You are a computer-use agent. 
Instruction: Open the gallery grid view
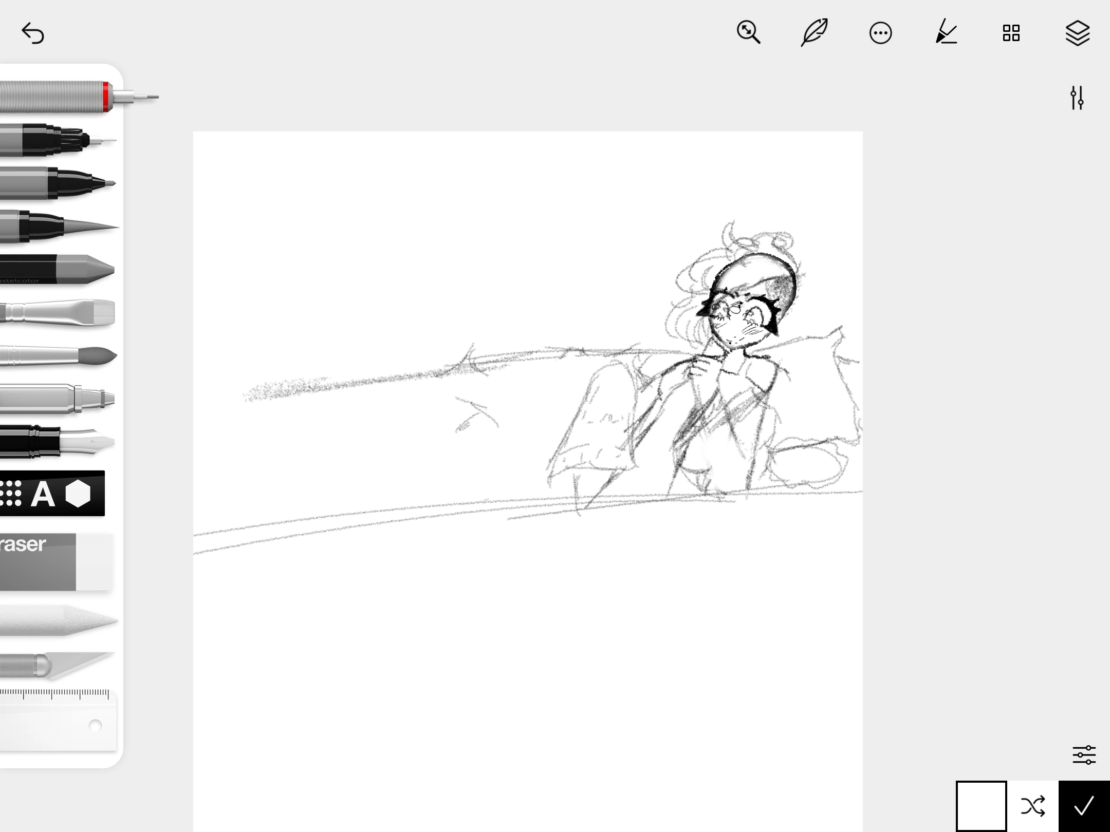(x=1011, y=32)
